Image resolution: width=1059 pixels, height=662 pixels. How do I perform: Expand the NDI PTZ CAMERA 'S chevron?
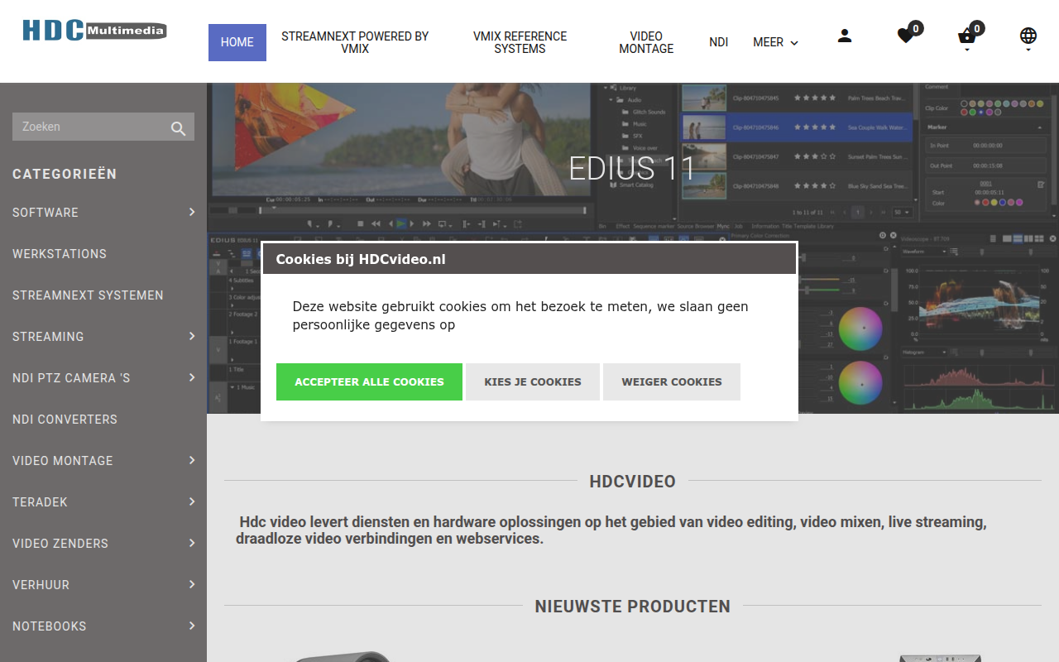click(192, 377)
